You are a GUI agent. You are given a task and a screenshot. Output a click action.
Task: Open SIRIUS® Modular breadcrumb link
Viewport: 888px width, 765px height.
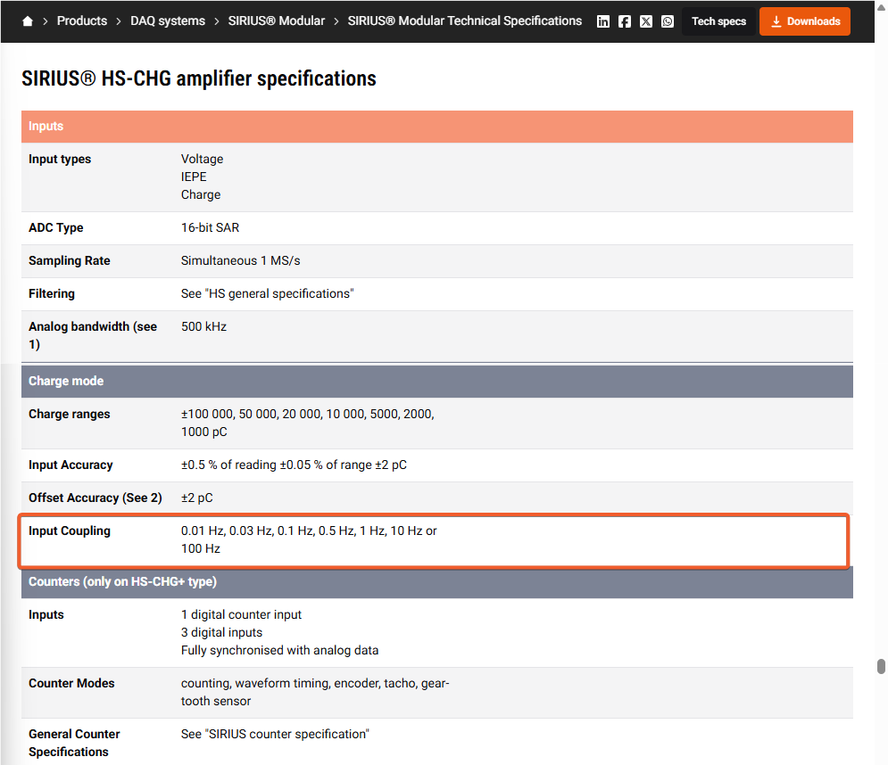click(x=277, y=21)
